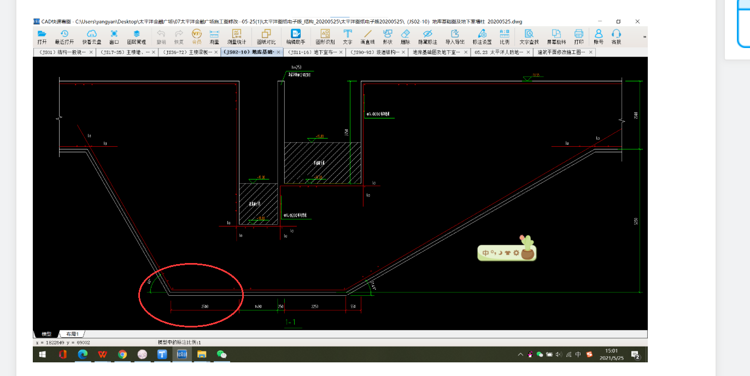Screen dimensions: 750x376
Task: Open Microsoft Edge from taskbar
Action: pos(83,355)
